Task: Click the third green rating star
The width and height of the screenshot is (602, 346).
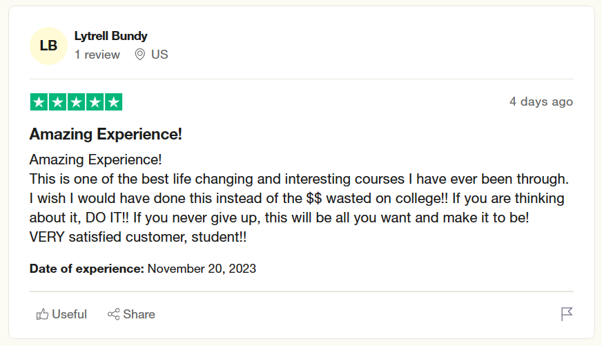Action: click(x=76, y=102)
